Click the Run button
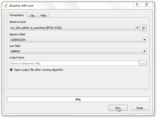The image size is (157, 118). click(118, 108)
